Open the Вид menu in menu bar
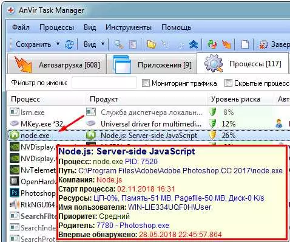This screenshot has width=290, height=242. coord(90,27)
